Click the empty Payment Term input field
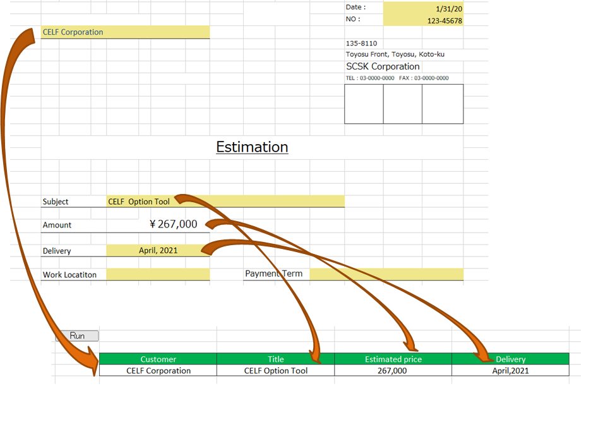The width and height of the screenshot is (591, 429). [386, 274]
